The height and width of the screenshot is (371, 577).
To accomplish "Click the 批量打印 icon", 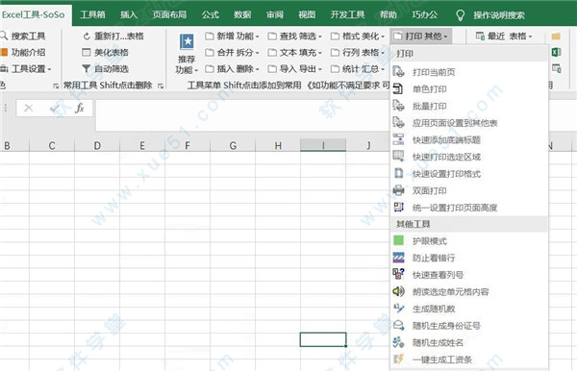I will point(398,106).
